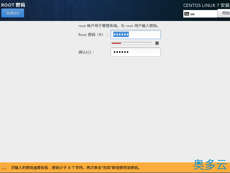Click the root account description text
The image size is (230, 173).
(119, 26)
